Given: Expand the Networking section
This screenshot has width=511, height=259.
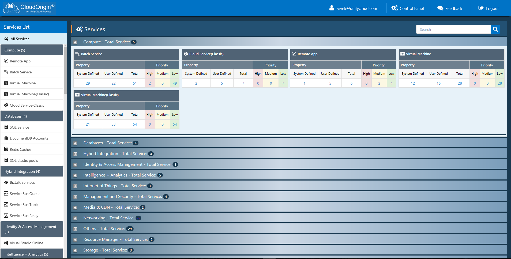Looking at the screenshot, I should (75, 218).
